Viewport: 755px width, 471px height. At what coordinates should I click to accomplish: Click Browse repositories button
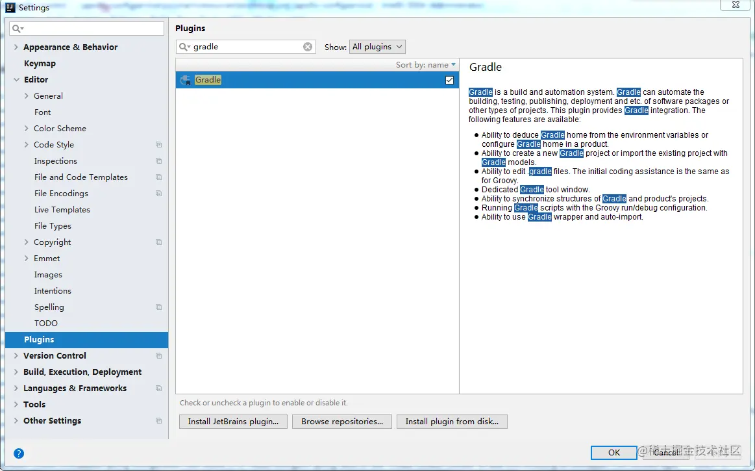coord(342,422)
